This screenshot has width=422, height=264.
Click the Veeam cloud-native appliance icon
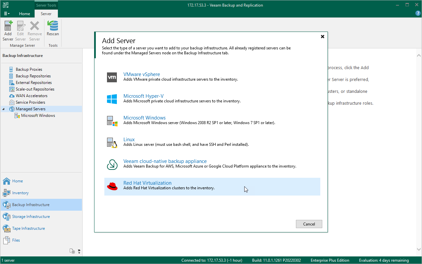112,164
